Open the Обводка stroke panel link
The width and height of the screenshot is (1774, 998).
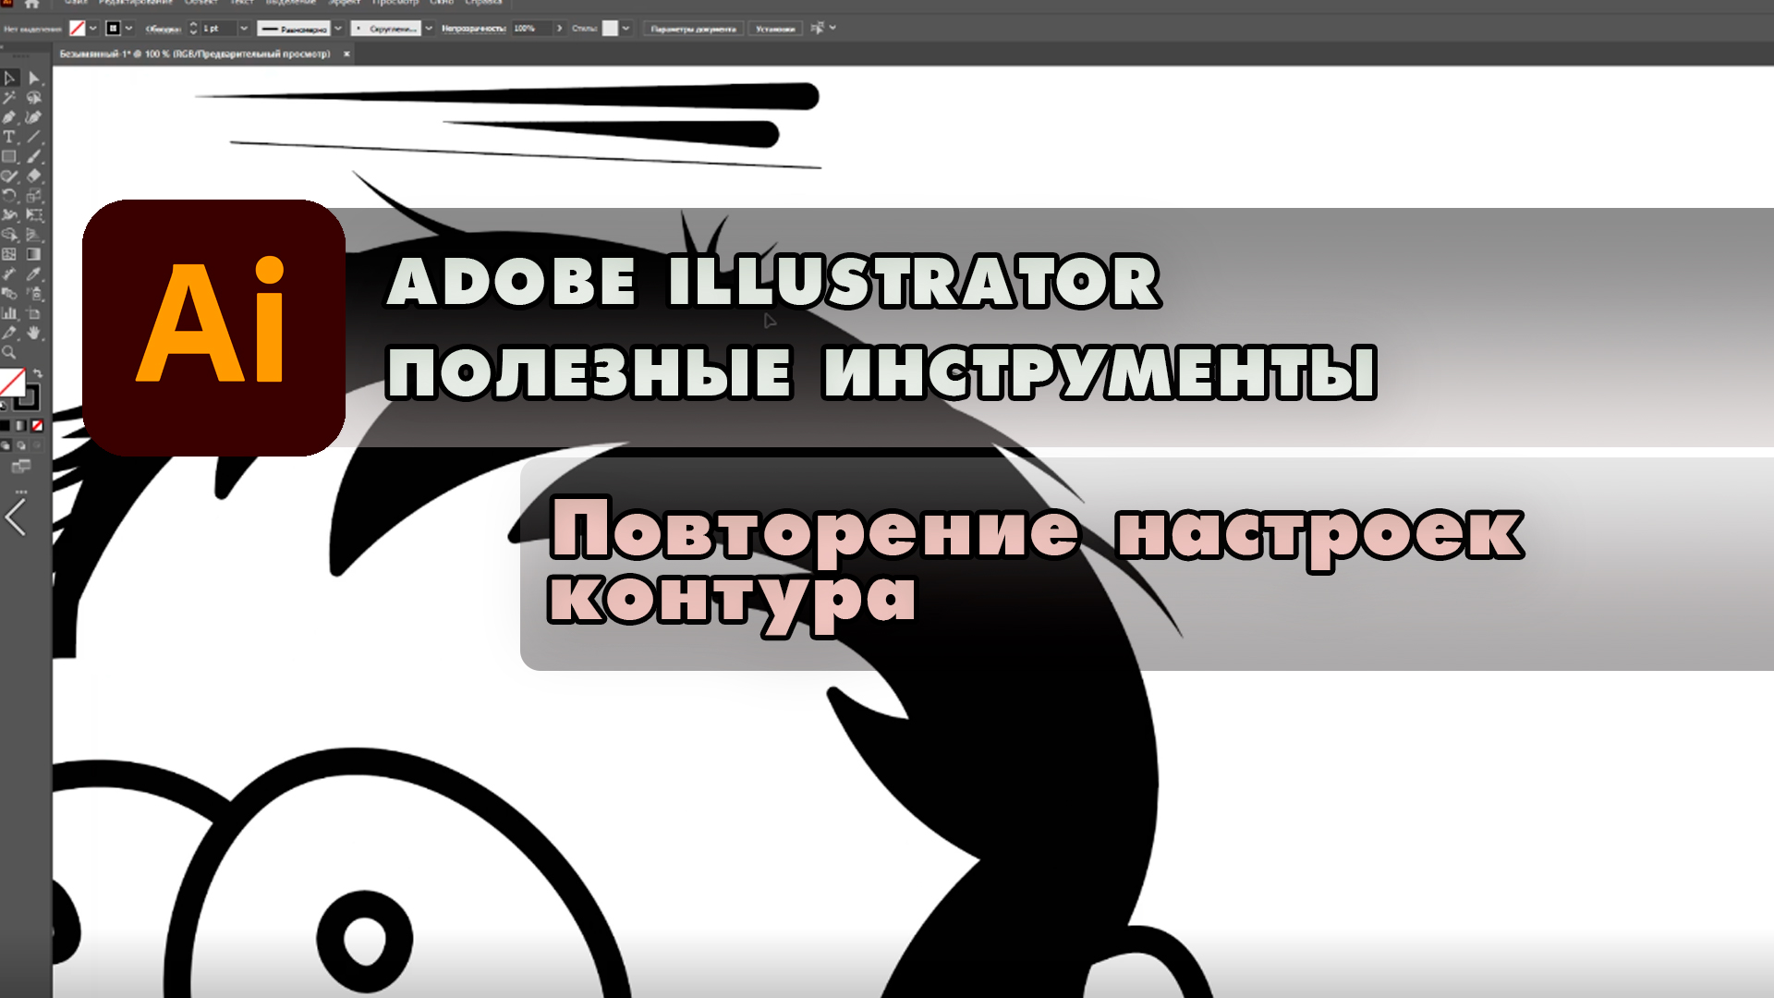point(163,29)
